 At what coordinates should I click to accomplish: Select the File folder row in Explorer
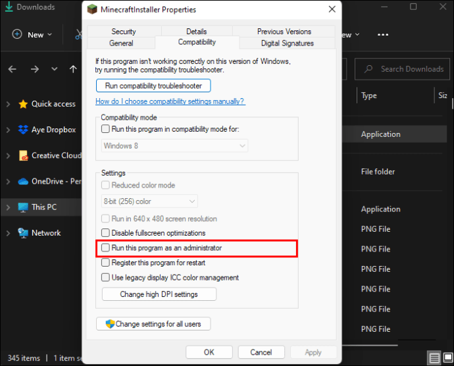click(378, 172)
